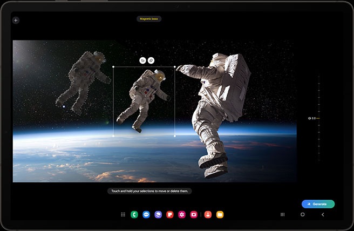Image resolution: width=354 pixels, height=231 pixels.
Task: Open the apps grid in the taskbar
Action: (124, 214)
